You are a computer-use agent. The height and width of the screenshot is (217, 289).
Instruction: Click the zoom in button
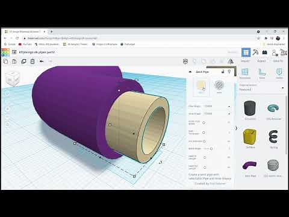pyautogui.click(x=8, y=109)
